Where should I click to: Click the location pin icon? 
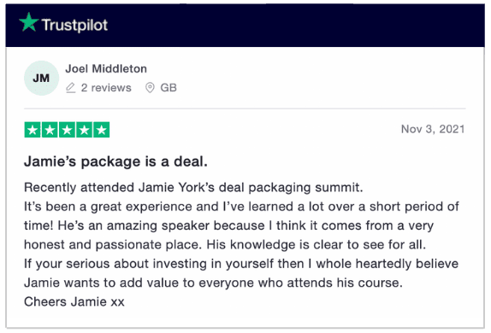click(x=150, y=88)
